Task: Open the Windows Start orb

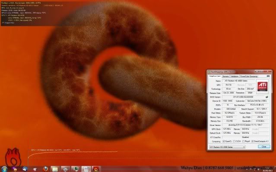Action: 4,169
